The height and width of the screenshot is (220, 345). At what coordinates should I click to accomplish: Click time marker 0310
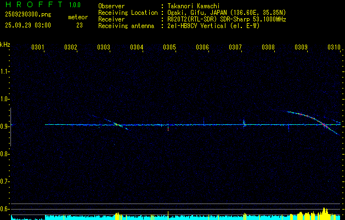click(334, 47)
